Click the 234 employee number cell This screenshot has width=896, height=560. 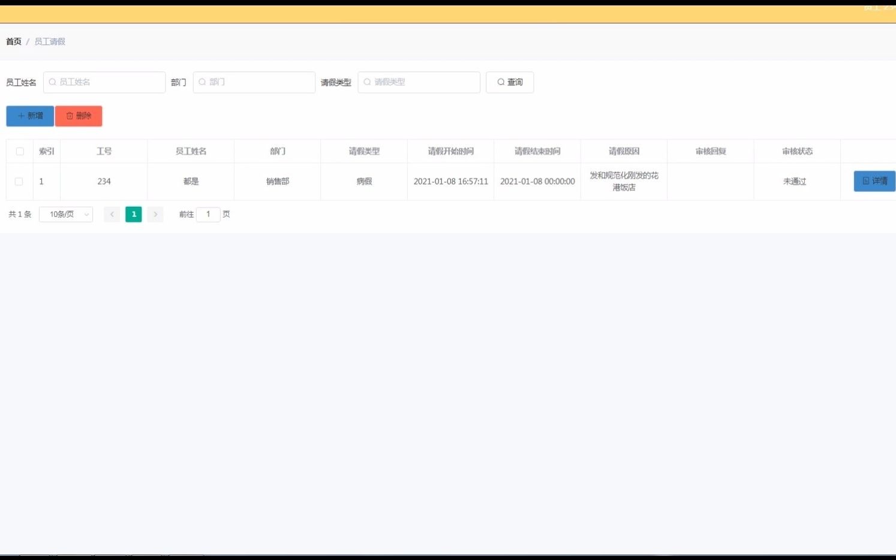[104, 181]
